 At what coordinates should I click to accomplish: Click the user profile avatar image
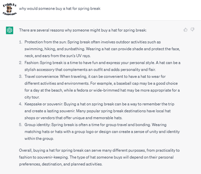tap(10, 9)
